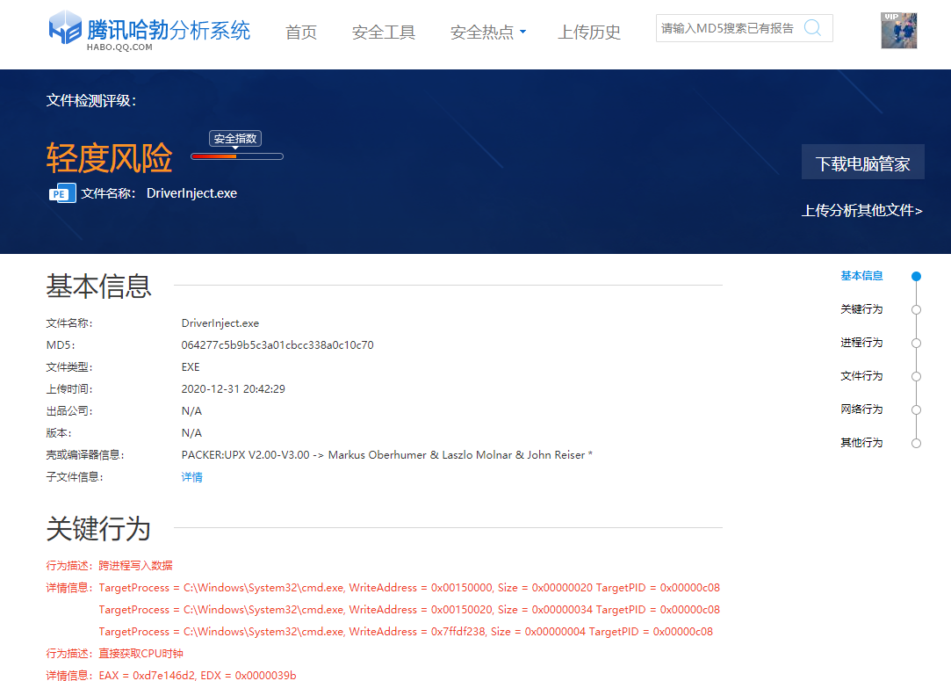Open 安全工具 from the navigation bar
Screen dimensions: 951x681
pyautogui.click(x=383, y=33)
